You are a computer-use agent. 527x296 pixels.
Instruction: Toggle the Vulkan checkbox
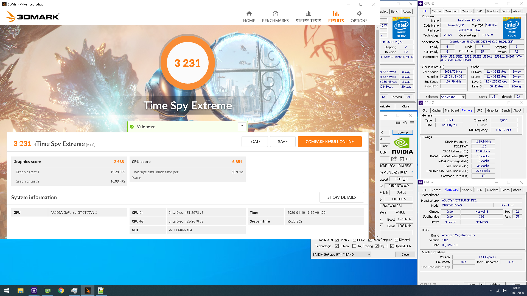point(337,246)
